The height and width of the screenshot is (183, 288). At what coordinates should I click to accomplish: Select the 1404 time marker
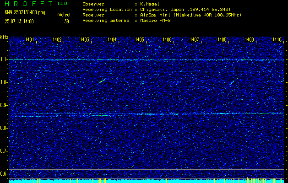click(x=112, y=39)
